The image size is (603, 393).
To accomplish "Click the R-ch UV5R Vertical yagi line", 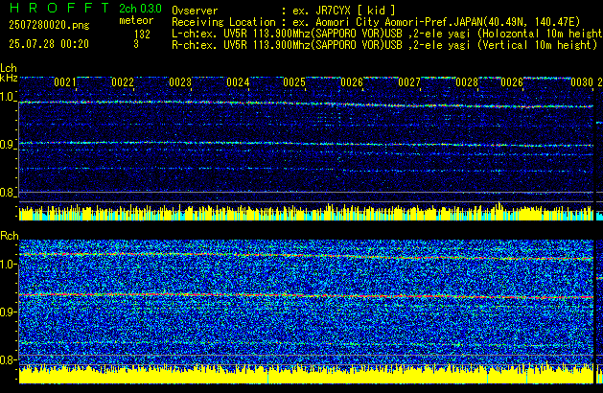I will 384,45.
